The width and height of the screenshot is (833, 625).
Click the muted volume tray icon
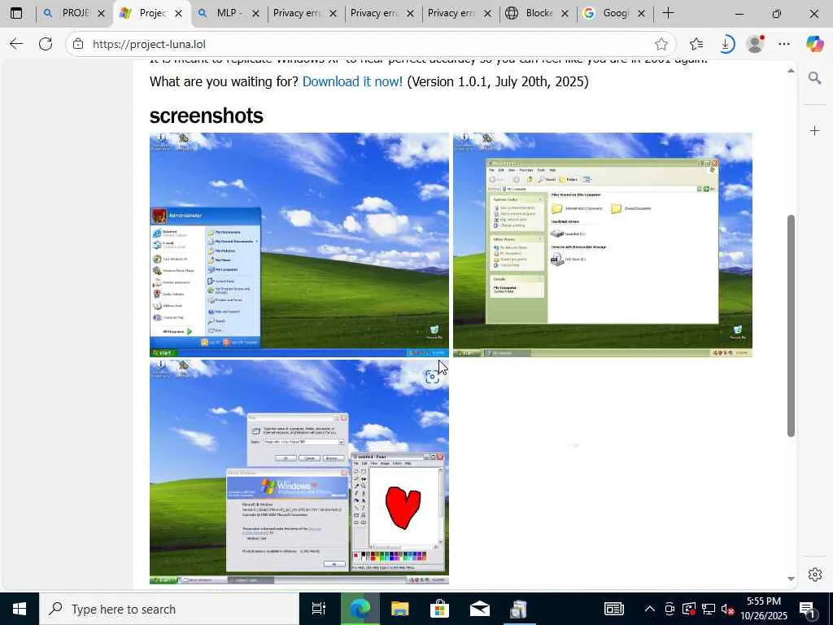(727, 609)
